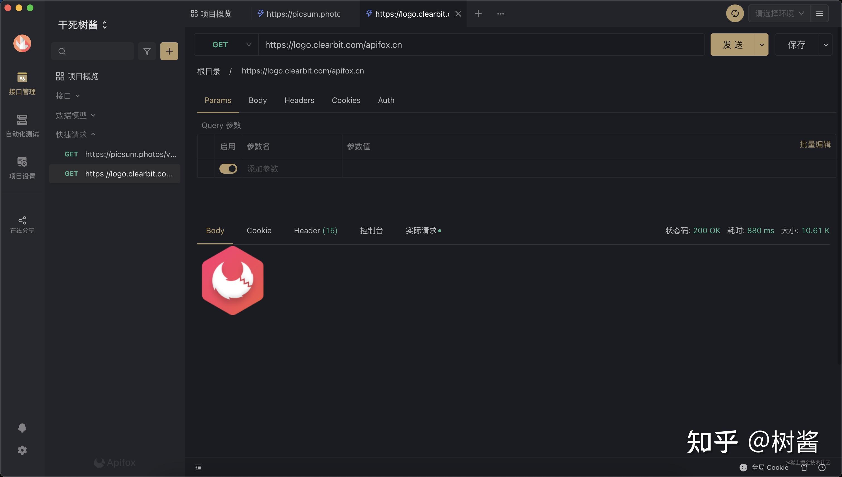Screen dimensions: 842x477
Task: Click the plus icon to create new request
Action: [x=169, y=51]
